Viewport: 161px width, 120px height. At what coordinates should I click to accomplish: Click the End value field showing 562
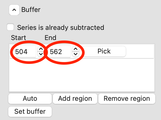tap(58, 52)
